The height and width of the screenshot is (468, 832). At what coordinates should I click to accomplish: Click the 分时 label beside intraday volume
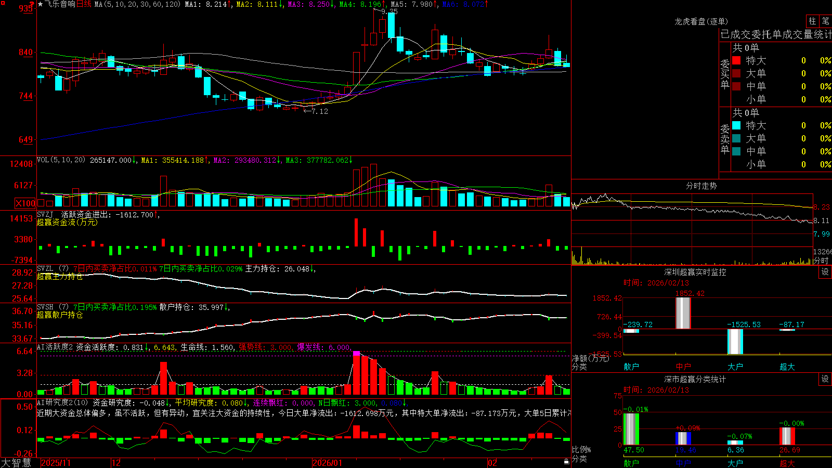(x=821, y=261)
